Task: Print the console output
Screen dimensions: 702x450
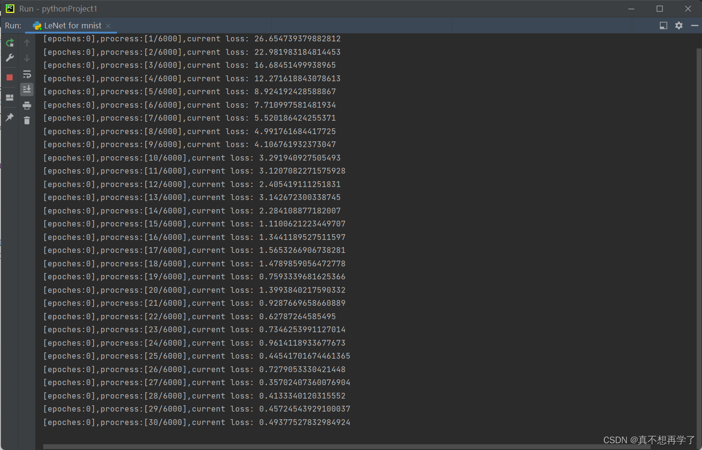Action: [x=27, y=105]
